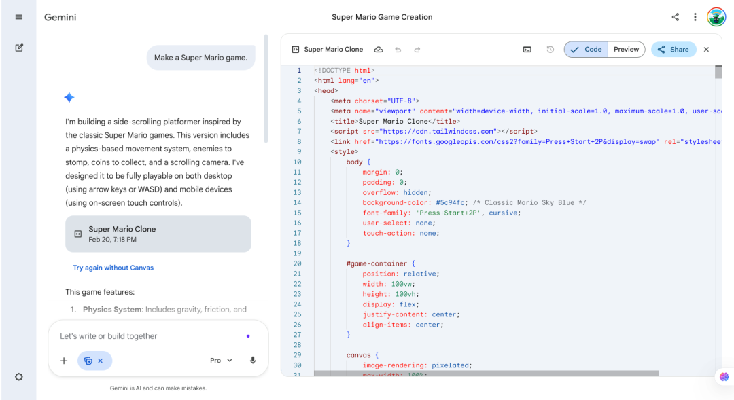
Task: Click the Feb 20, 7:18 PM timestamp
Action: click(x=112, y=240)
